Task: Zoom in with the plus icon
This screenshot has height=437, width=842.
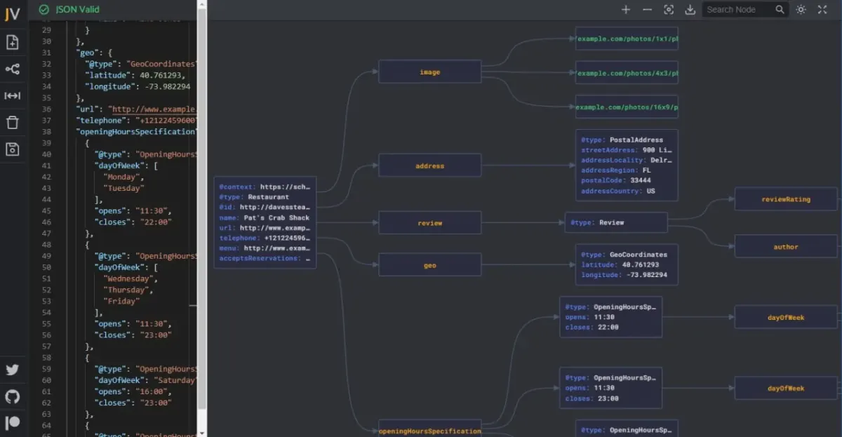Action: coord(626,9)
